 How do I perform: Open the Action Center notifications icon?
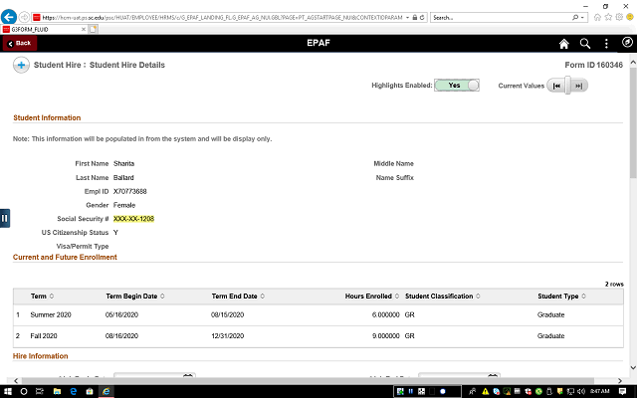click(x=622, y=391)
